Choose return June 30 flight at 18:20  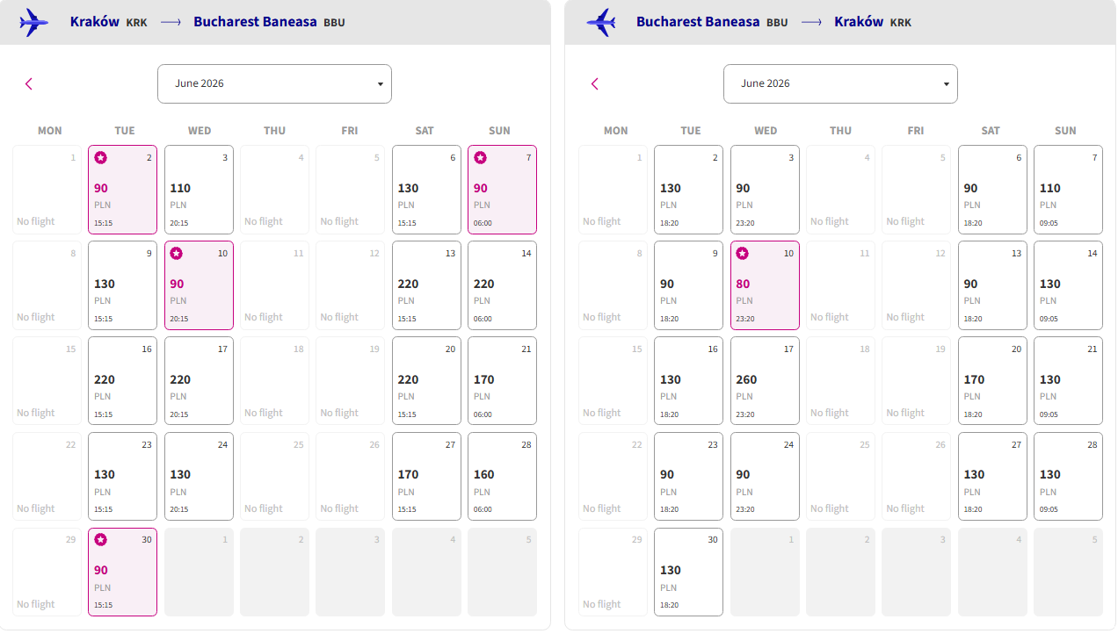[688, 573]
